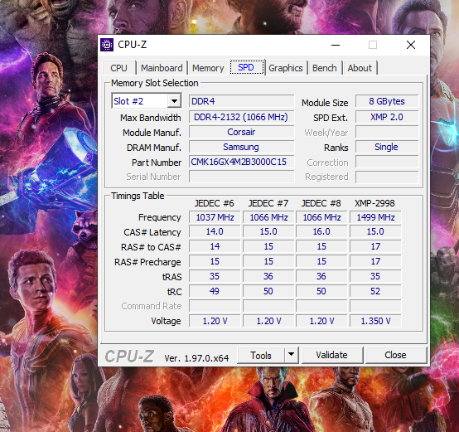Viewport: 459px width, 432px height.
Task: Click the 1499 MHz XMP frequency cell
Action: 375,217
